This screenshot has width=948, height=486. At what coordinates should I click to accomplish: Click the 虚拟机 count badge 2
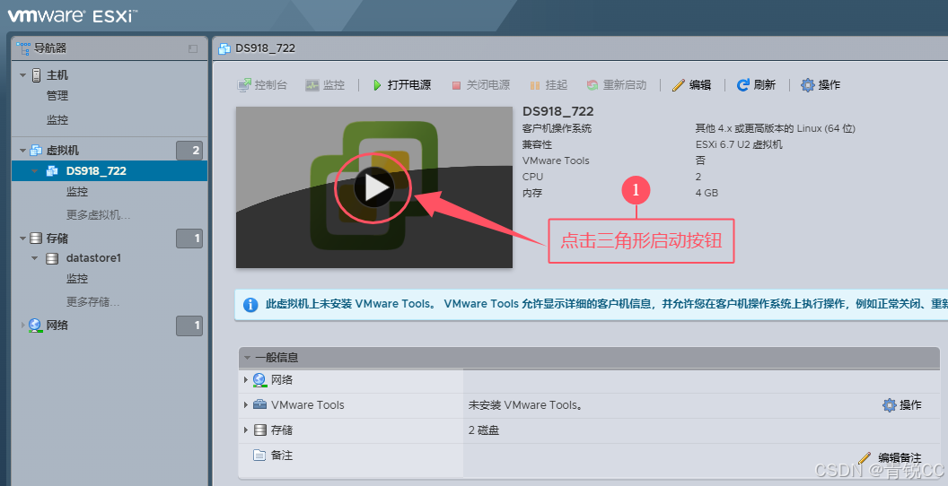tap(189, 151)
